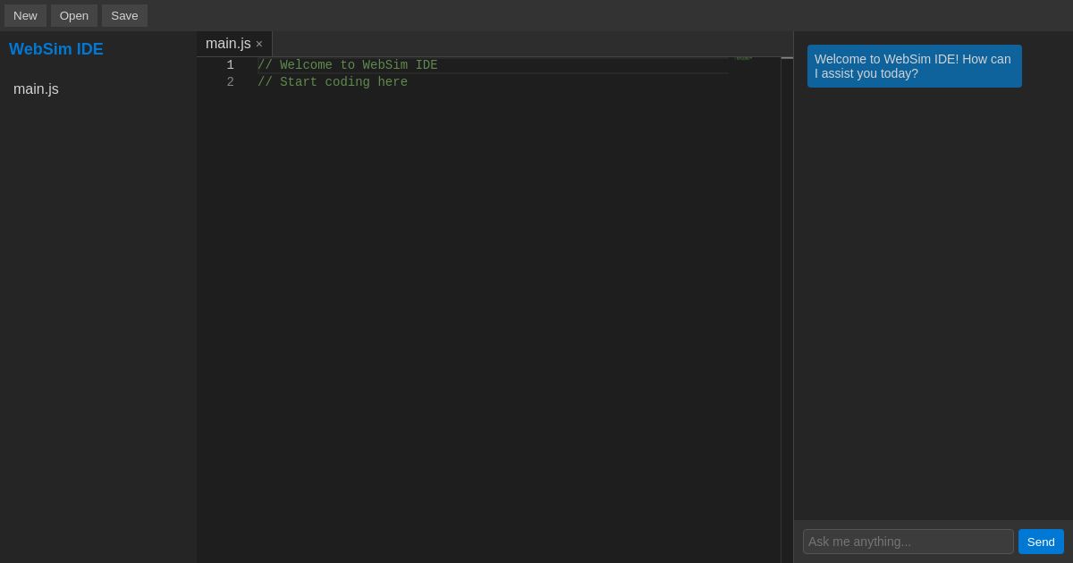Click the close × on main.js tab
The image size is (1073, 563).
(x=258, y=44)
